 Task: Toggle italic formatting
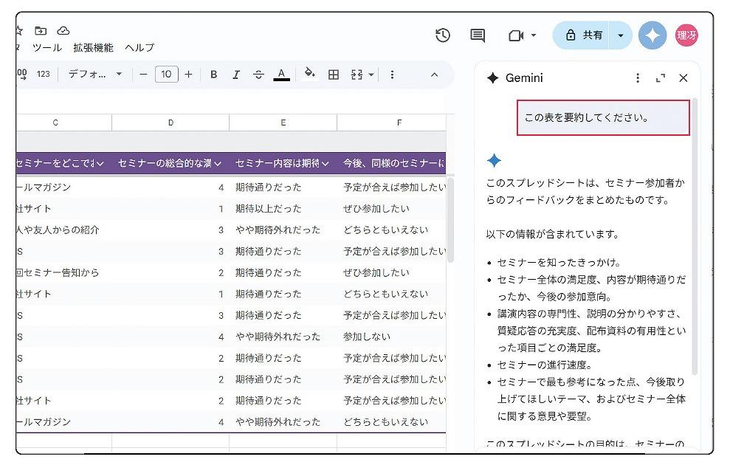(236, 75)
